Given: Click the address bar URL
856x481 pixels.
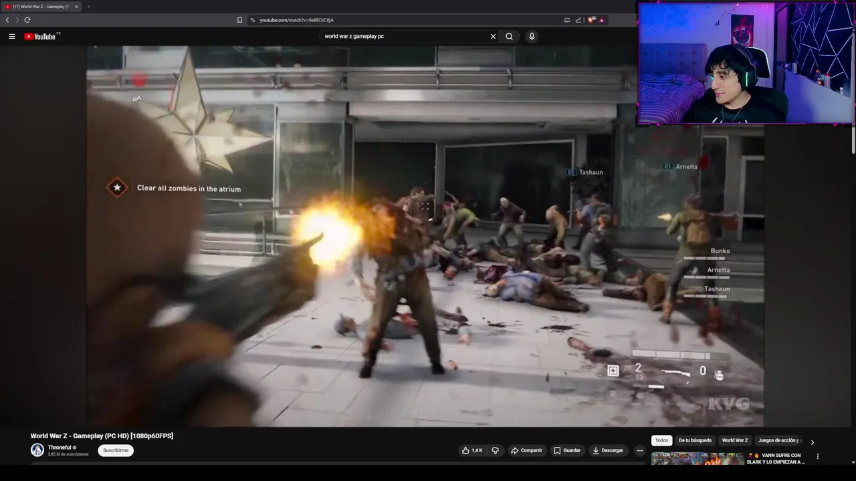Looking at the screenshot, I should coord(296,20).
